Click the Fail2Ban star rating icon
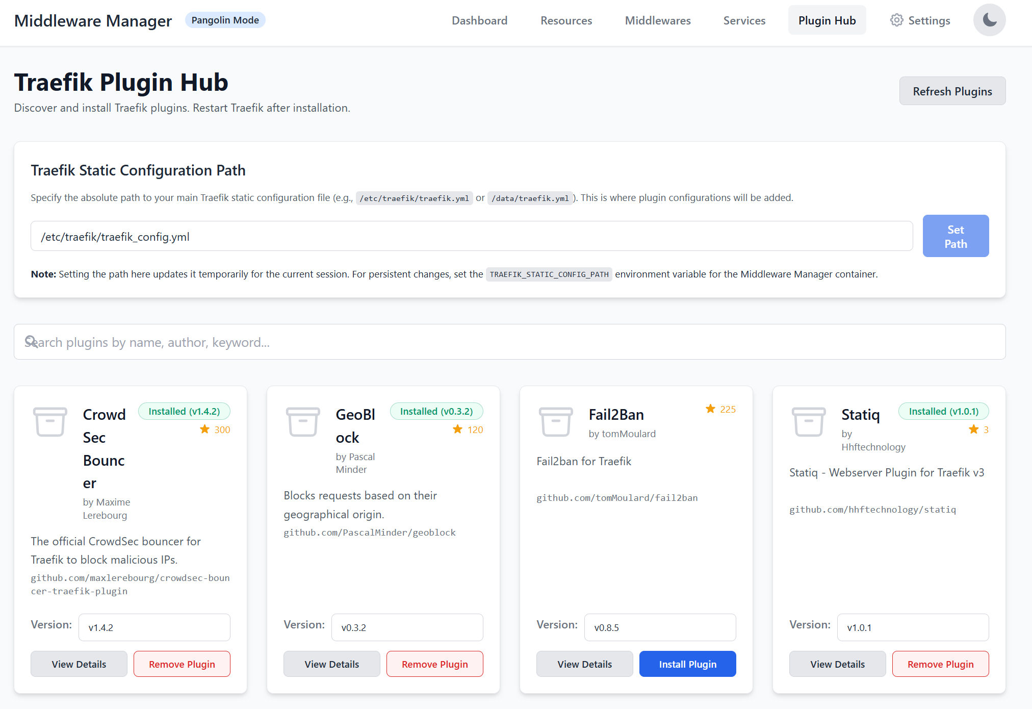 pyautogui.click(x=711, y=409)
